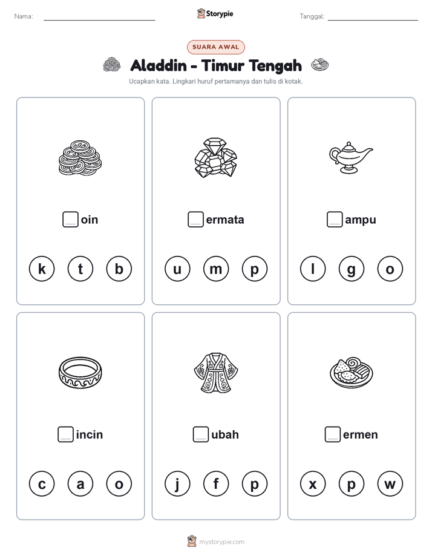Choose the letter p circle under 'ermen'
This screenshot has height=559, width=432.
352,484
